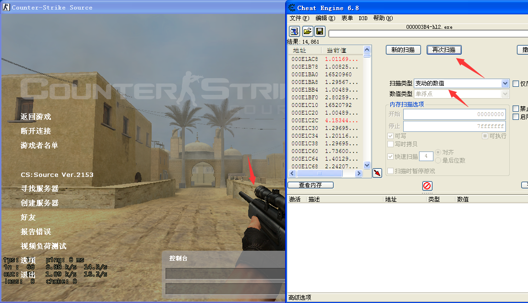Click the select process icon in Cheat Engine

pyautogui.click(x=294, y=31)
